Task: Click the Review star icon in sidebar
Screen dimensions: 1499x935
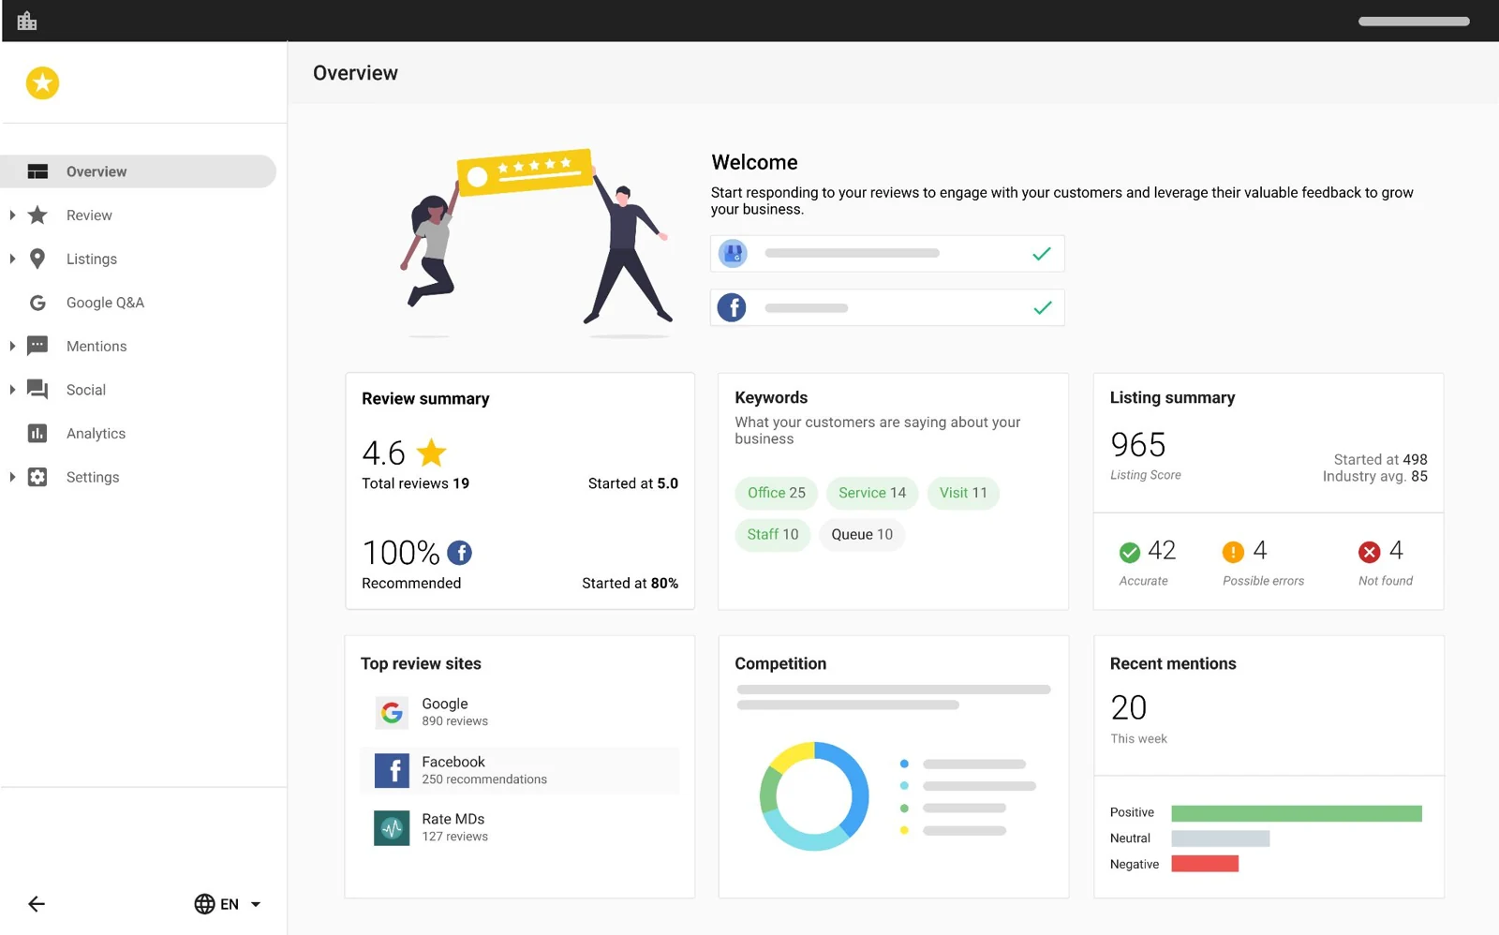Action: pos(37,215)
